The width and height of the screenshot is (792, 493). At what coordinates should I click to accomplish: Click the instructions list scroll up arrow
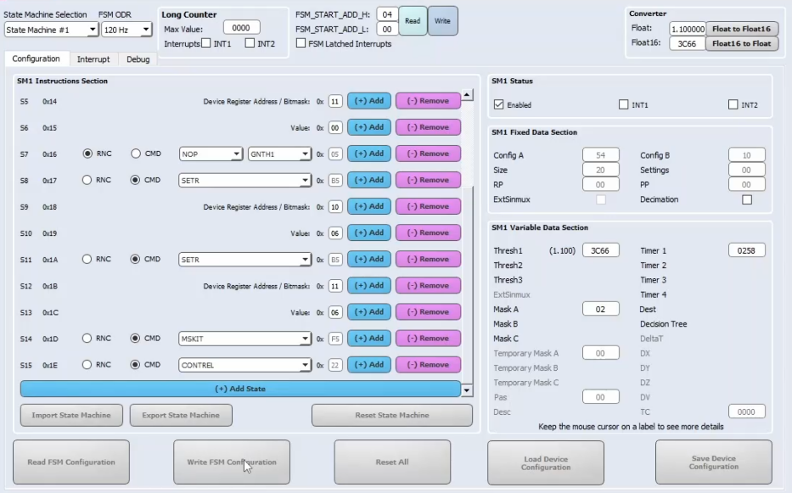[467, 95]
